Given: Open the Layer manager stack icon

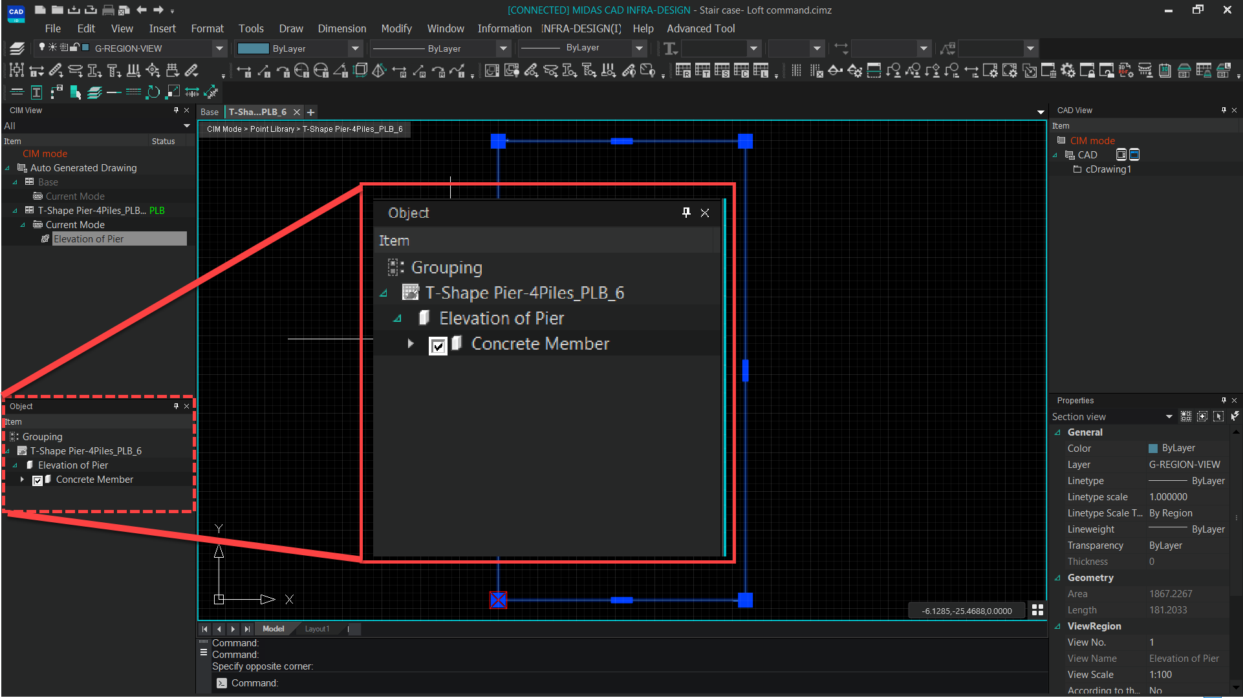Looking at the screenshot, I should (x=17, y=48).
